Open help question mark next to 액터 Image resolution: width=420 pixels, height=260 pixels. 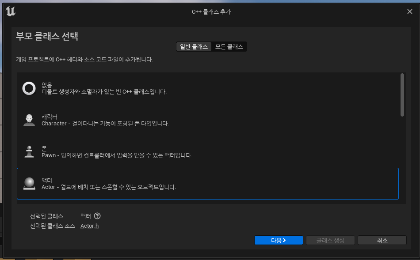[x=98, y=216]
